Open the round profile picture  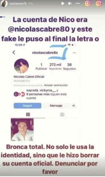21,66
